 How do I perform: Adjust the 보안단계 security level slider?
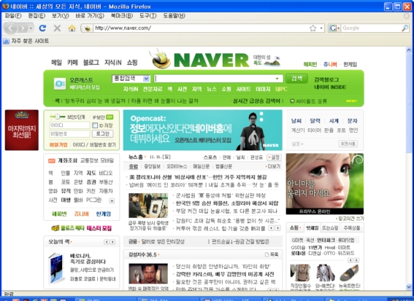click(x=58, y=117)
